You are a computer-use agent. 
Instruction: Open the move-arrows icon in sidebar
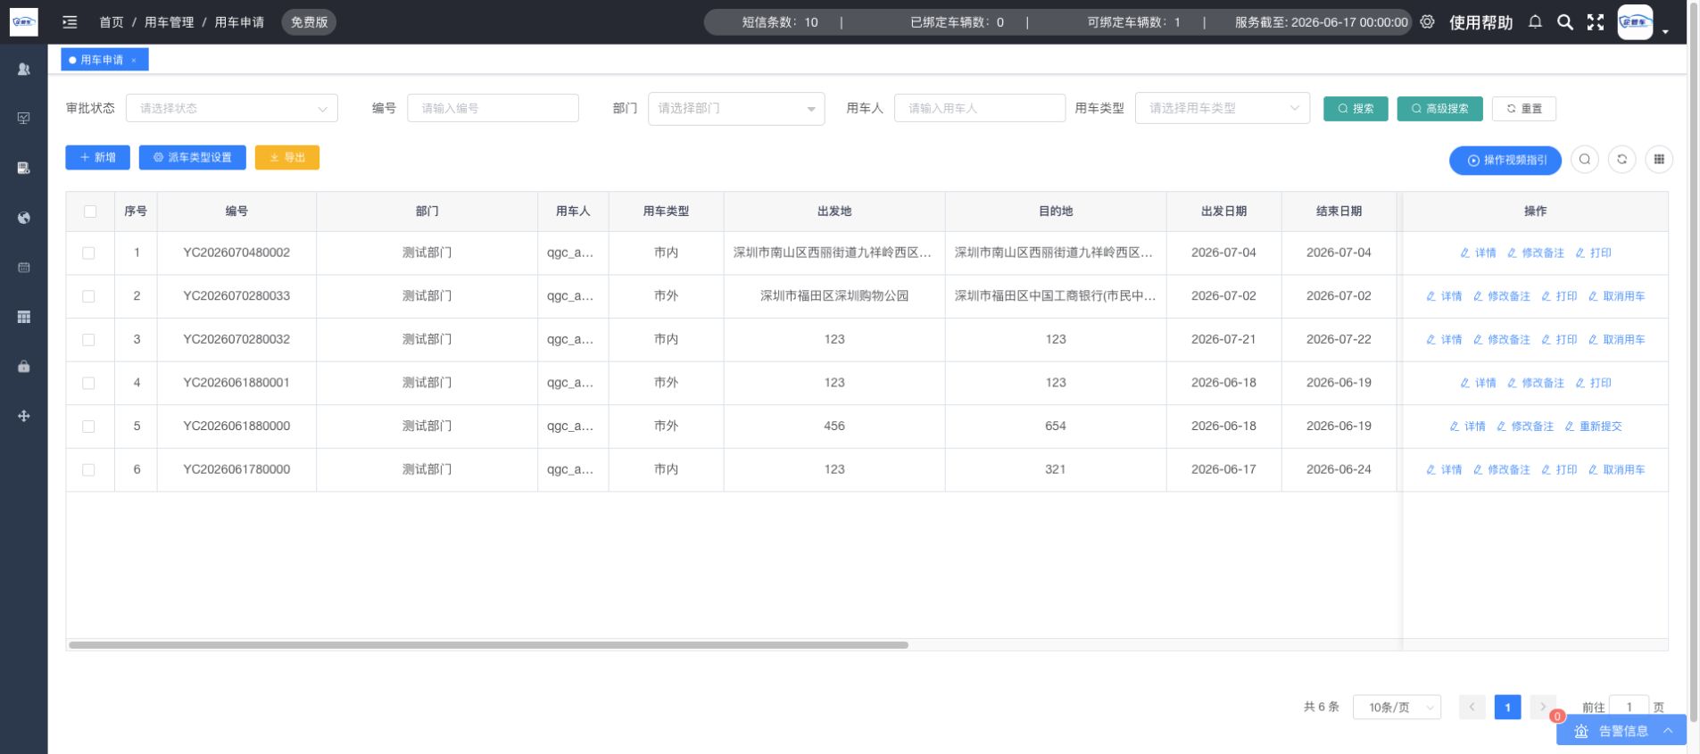point(24,416)
